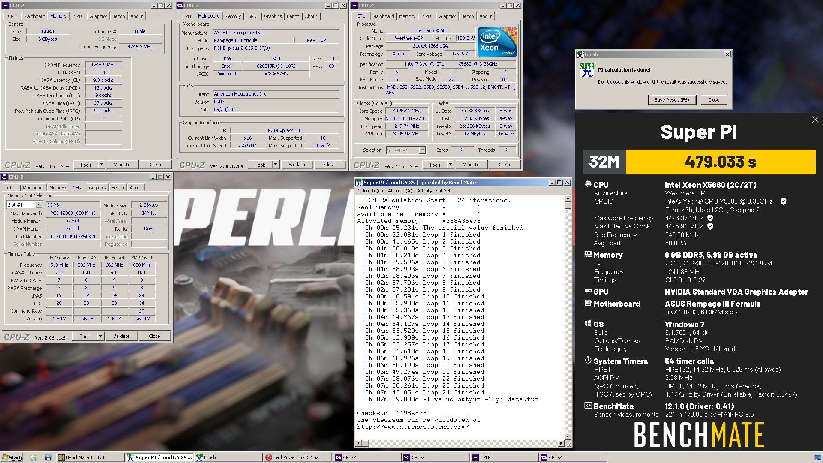Image resolution: width=823 pixels, height=463 pixels.
Task: Click Validate in CPU tab CPU-Z window
Action: coord(471,165)
